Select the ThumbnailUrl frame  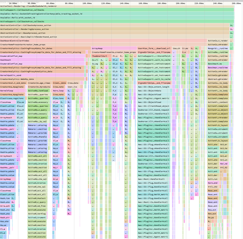coord(102,56)
